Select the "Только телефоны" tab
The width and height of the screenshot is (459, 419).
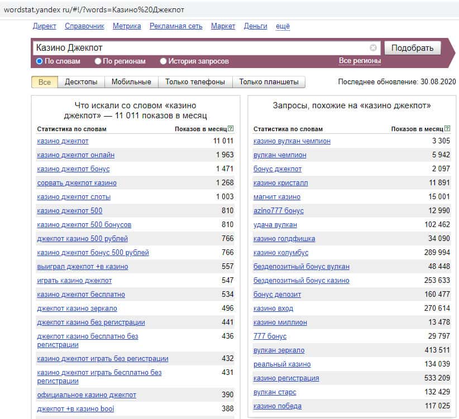click(x=195, y=82)
